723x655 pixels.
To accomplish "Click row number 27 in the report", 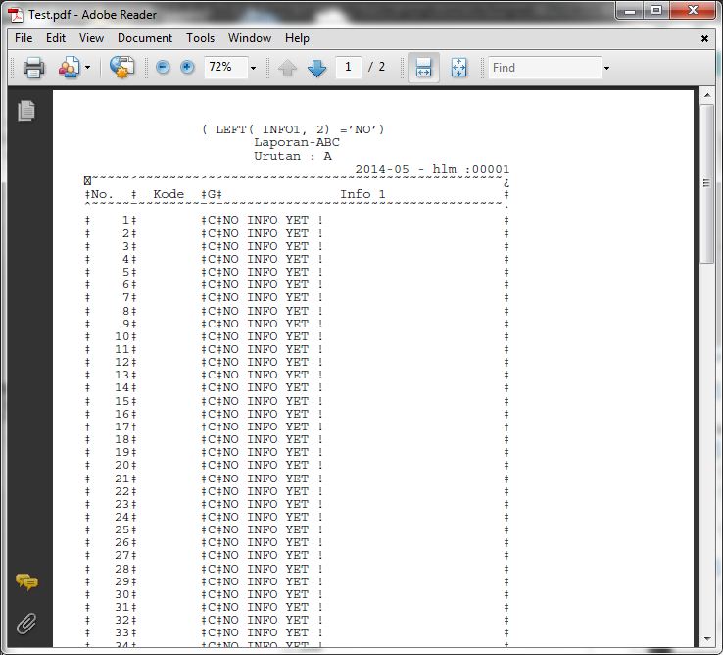I will point(122,555).
